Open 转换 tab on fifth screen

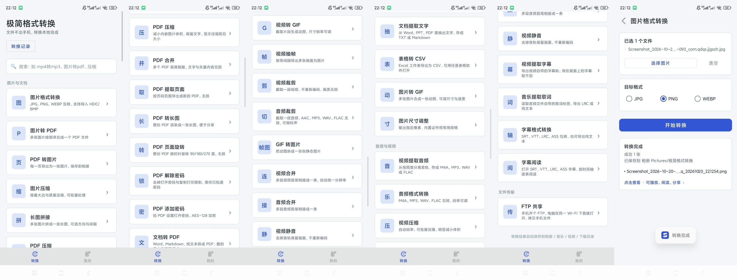point(526,257)
